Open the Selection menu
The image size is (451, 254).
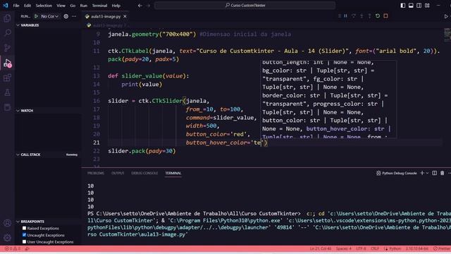click(x=44, y=6)
